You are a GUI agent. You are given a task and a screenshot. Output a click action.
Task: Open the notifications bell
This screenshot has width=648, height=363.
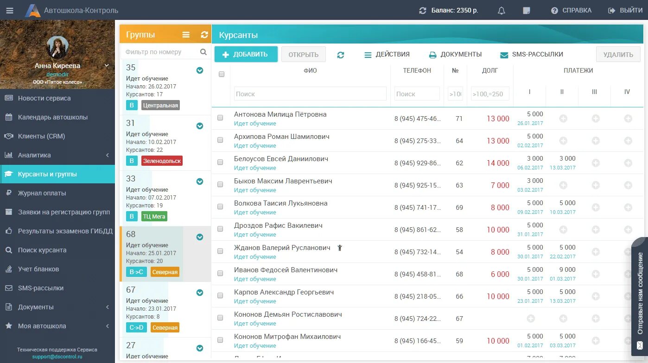(501, 10)
